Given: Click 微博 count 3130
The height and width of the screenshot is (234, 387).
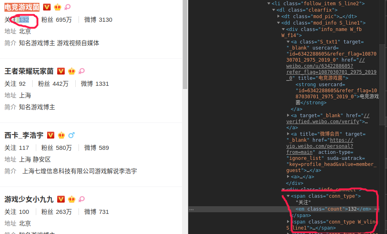Looking at the screenshot, I should (x=106, y=20).
